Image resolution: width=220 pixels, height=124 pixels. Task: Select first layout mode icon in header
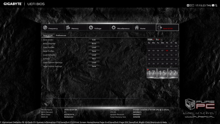click(188, 6)
